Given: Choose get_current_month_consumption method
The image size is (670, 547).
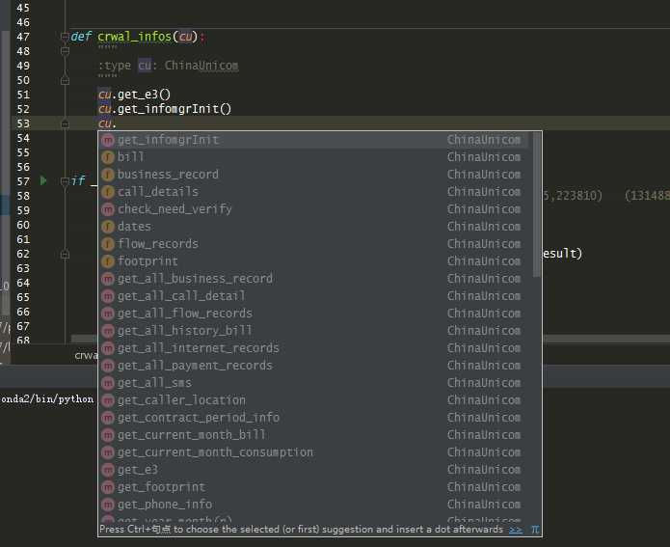Looking at the screenshot, I should point(313,452).
